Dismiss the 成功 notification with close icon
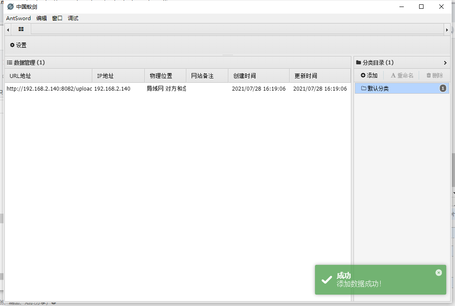Viewport: 455px width, 306px height. [439, 272]
